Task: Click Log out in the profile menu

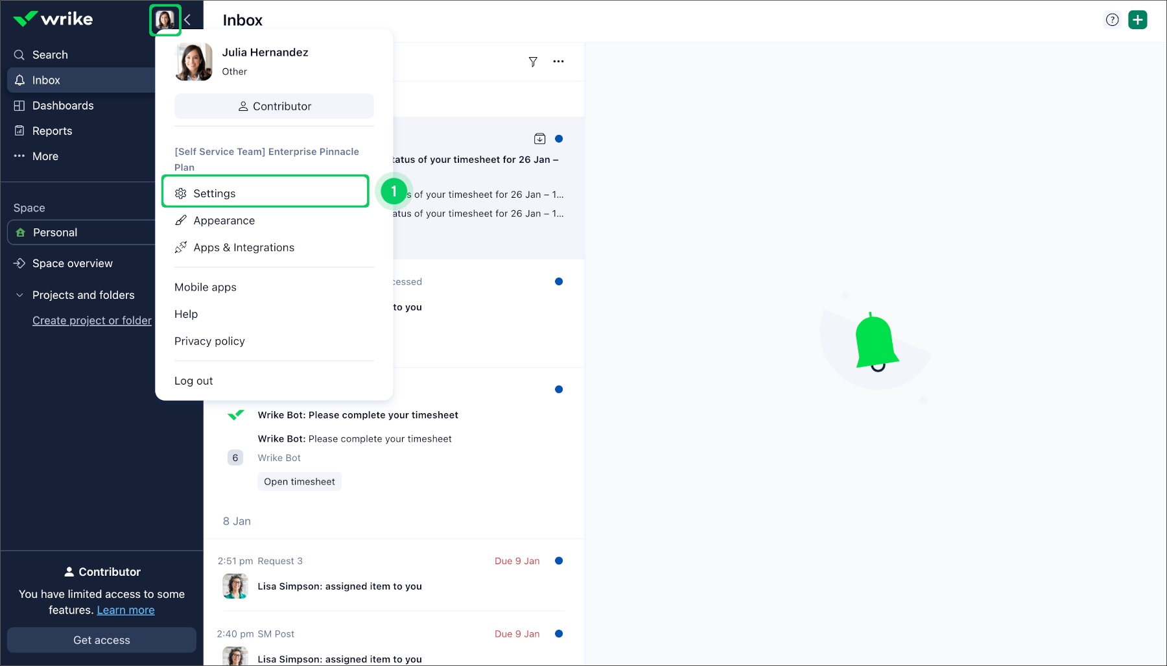Action: (193, 381)
